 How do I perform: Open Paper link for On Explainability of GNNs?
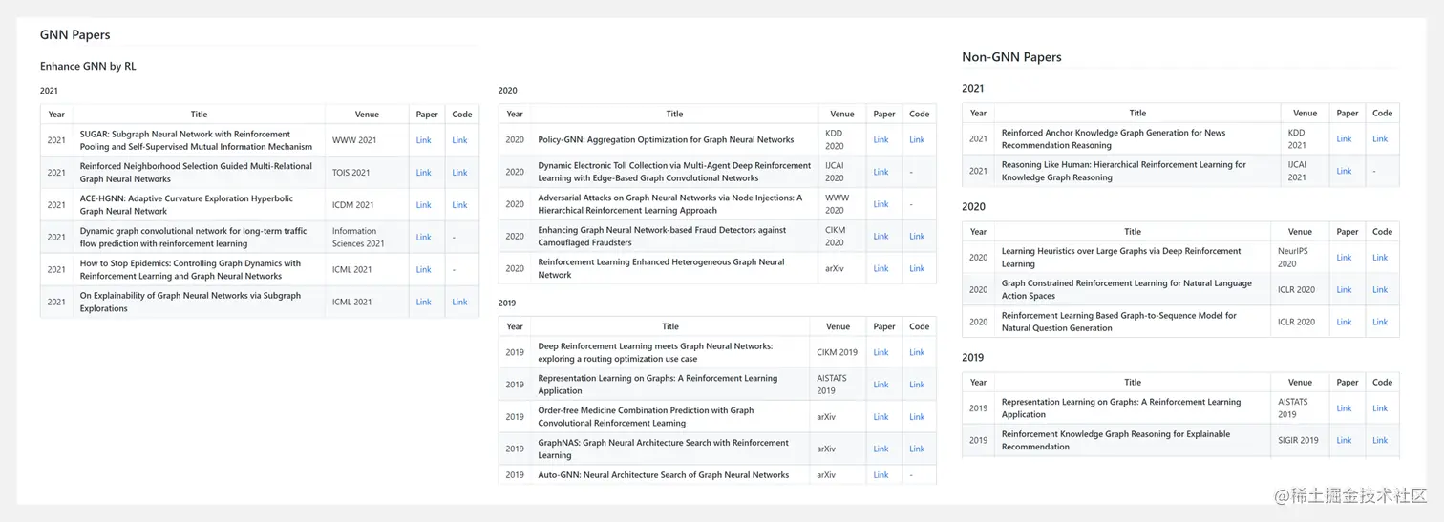pyautogui.click(x=423, y=302)
